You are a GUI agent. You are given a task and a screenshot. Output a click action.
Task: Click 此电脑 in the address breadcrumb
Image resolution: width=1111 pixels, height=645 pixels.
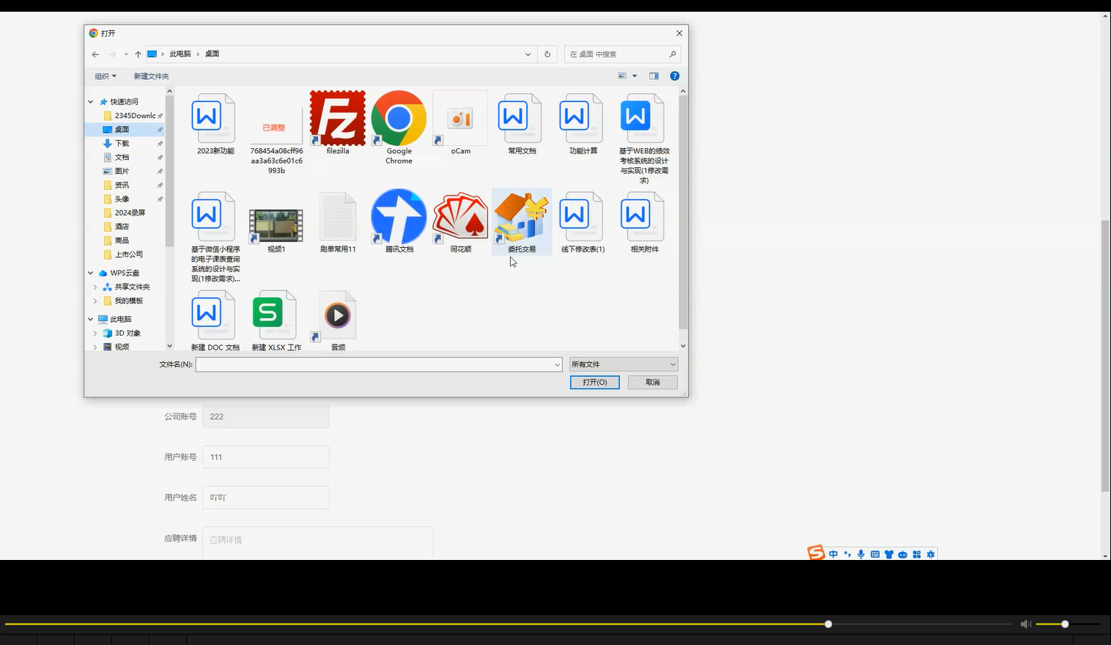[x=180, y=54]
